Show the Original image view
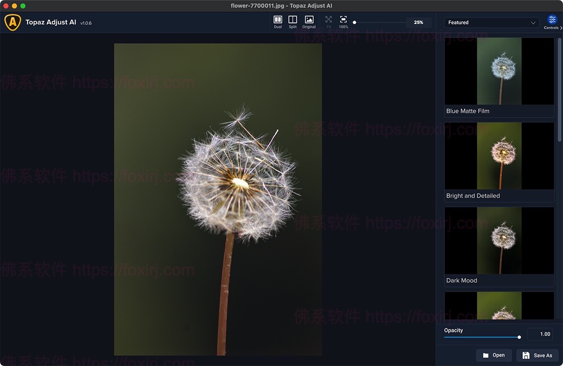 (309, 22)
